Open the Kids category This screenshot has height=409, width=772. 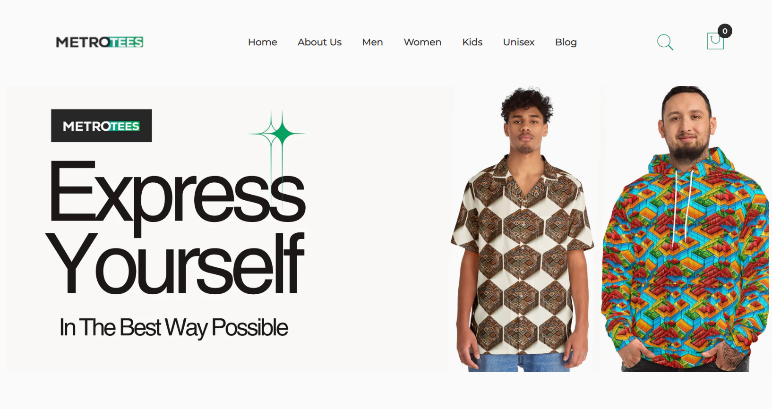pos(472,42)
